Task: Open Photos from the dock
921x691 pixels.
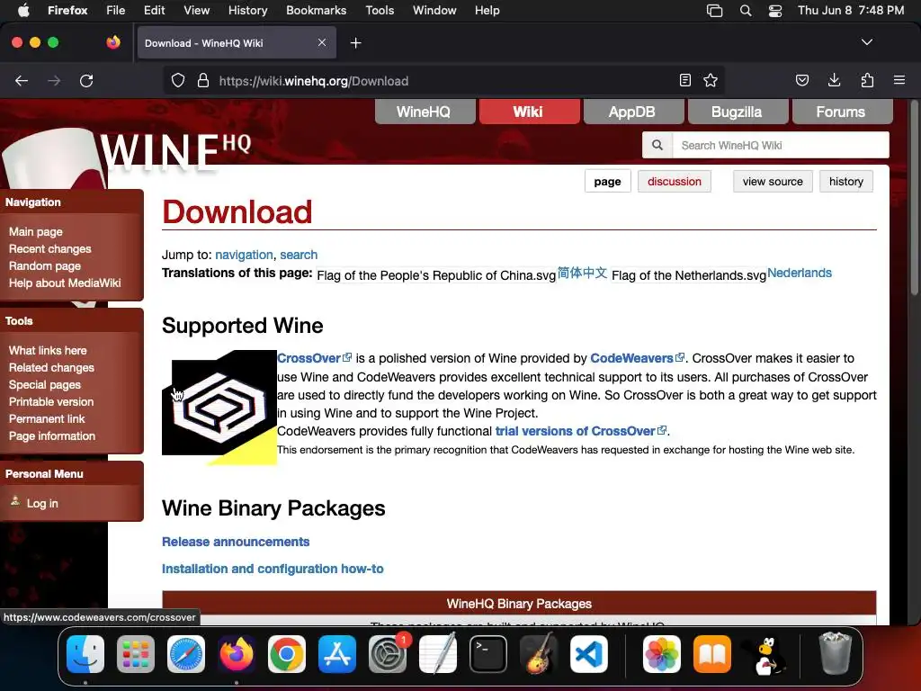Action: pyautogui.click(x=662, y=654)
